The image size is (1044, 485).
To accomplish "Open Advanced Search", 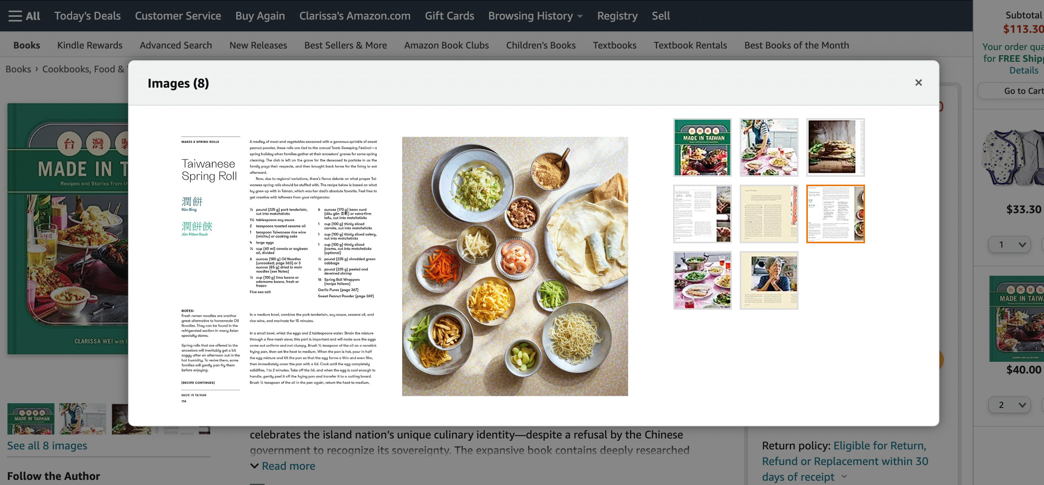I will click(x=176, y=45).
